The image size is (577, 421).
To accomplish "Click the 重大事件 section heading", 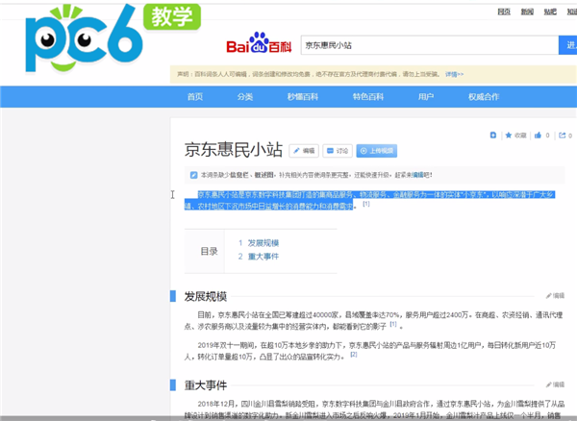I will (206, 385).
